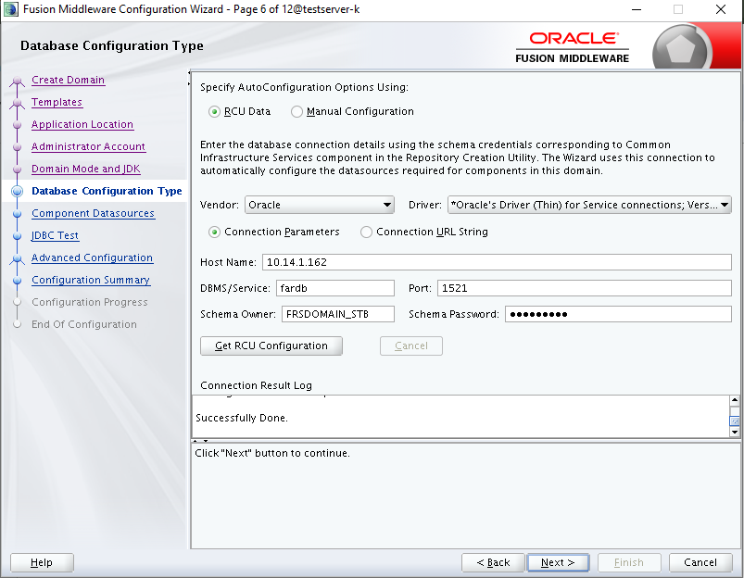Click the Component Datasources step bullet icon
744x578 pixels.
point(17,214)
